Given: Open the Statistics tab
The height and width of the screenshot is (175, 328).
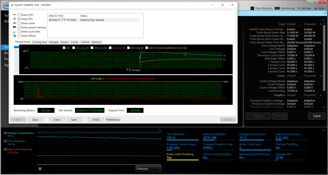Looking at the screenshot, I should [x=96, y=42].
